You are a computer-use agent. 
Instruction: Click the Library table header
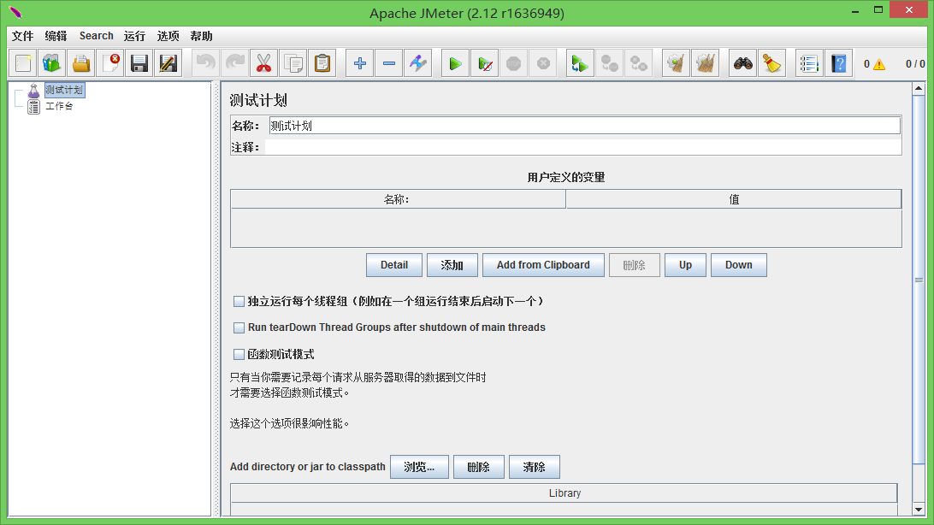click(x=565, y=493)
